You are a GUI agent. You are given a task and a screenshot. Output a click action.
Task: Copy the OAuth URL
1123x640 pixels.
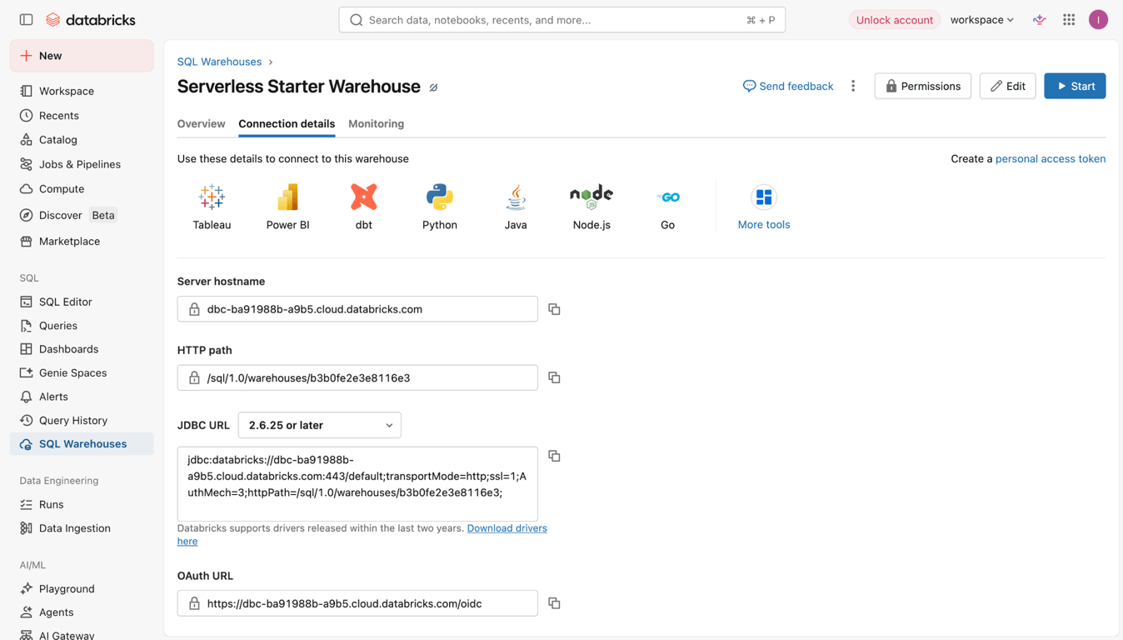click(554, 603)
